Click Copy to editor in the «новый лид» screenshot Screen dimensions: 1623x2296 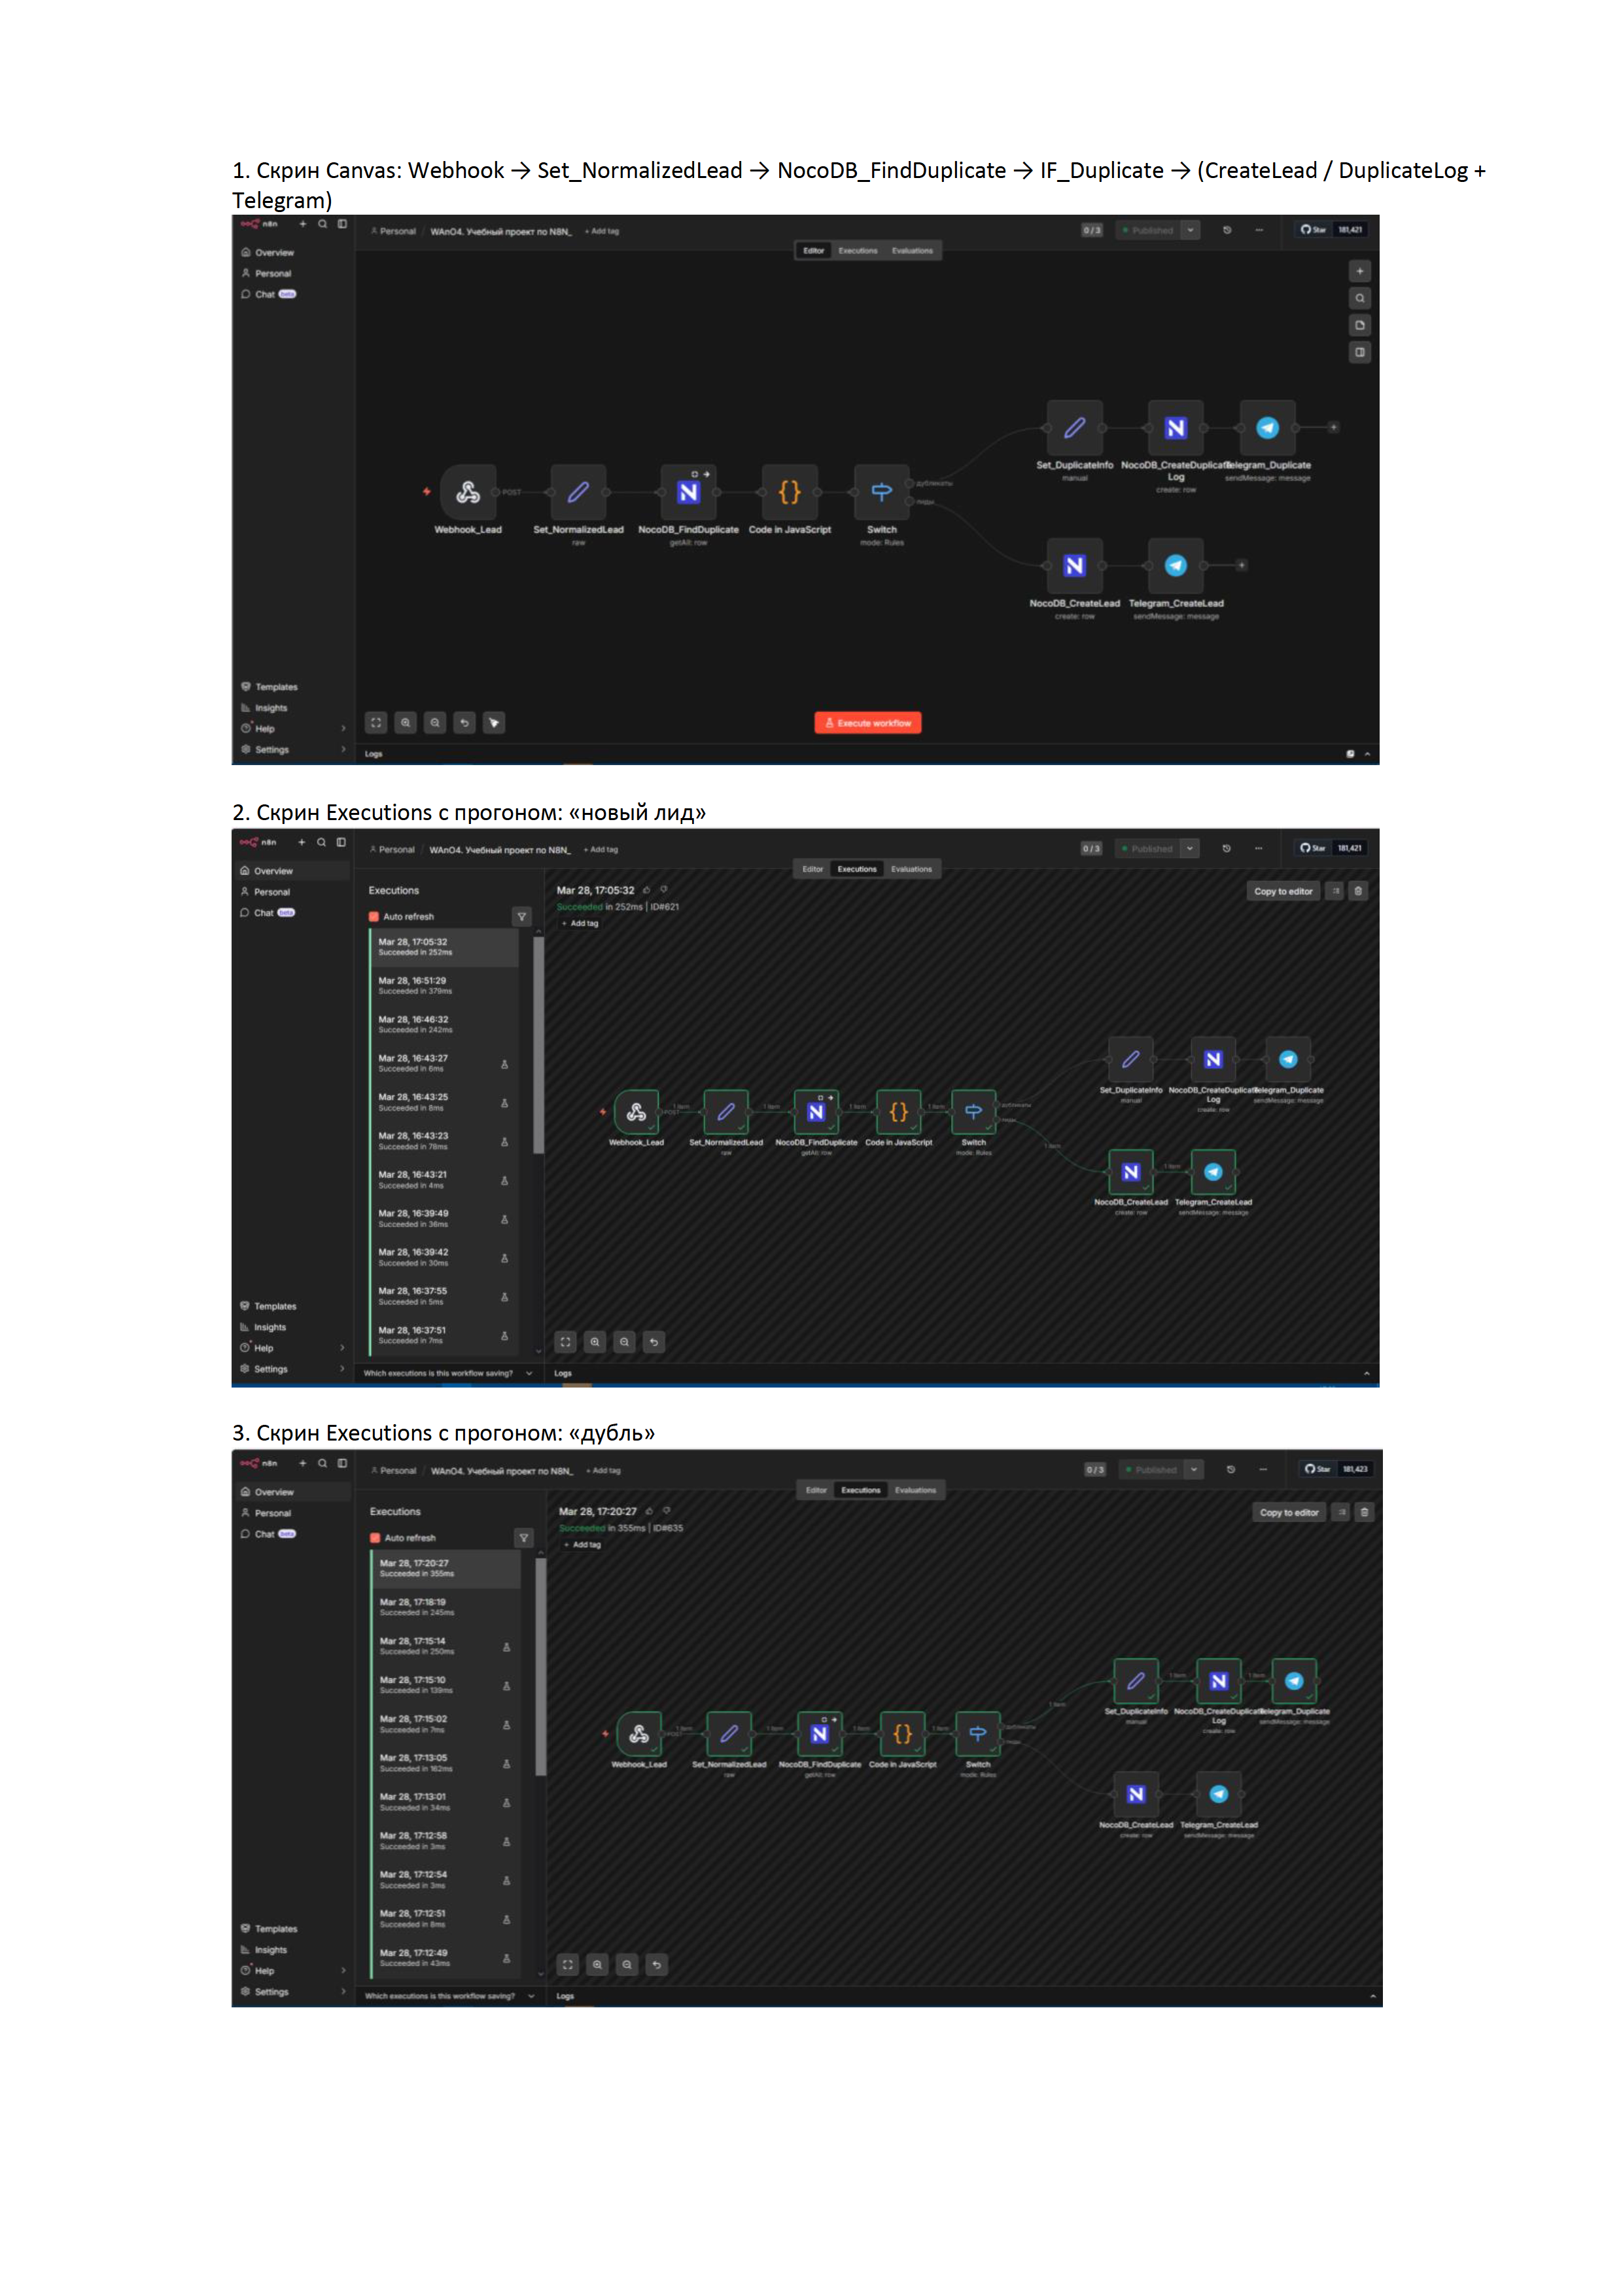[1283, 891]
